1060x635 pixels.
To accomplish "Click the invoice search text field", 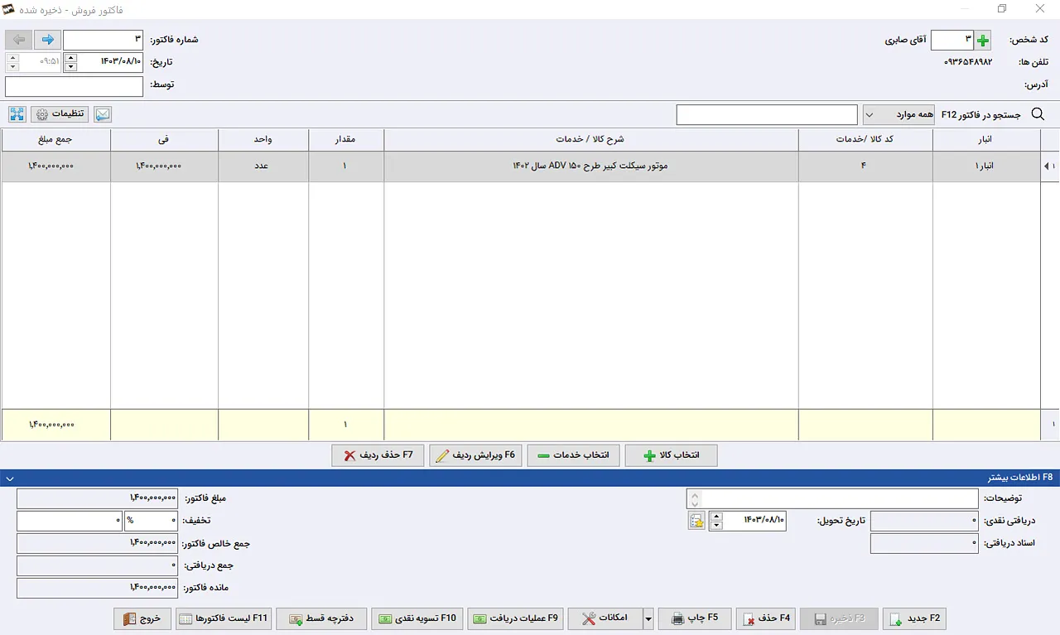I will point(767,115).
